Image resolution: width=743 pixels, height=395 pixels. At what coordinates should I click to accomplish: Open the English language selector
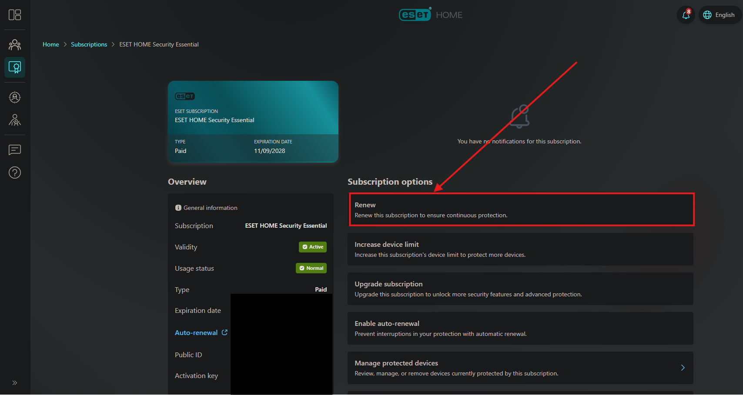click(720, 15)
